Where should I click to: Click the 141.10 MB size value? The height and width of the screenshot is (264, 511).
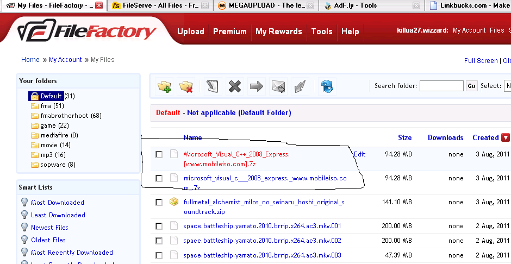point(397,202)
